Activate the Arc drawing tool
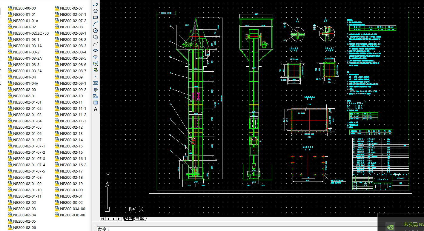424x231 pixels. [96, 24]
